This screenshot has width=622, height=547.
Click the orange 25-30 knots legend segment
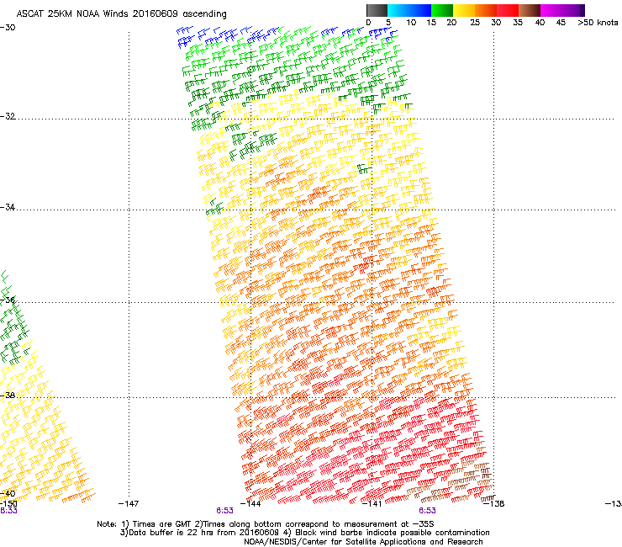[x=486, y=10]
